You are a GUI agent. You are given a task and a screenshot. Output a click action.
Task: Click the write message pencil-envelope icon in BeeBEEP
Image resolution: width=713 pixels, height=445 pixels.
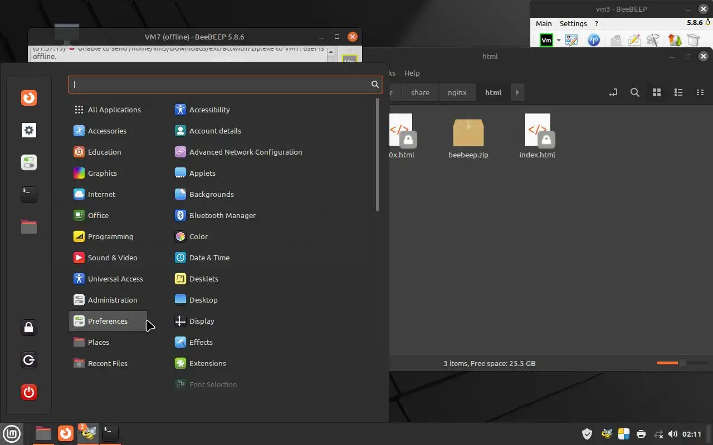coord(634,40)
